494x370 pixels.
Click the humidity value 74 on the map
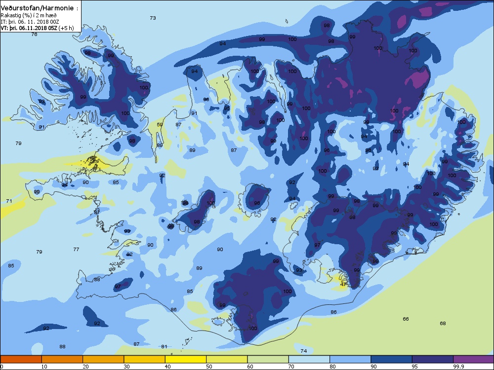click(x=304, y=351)
